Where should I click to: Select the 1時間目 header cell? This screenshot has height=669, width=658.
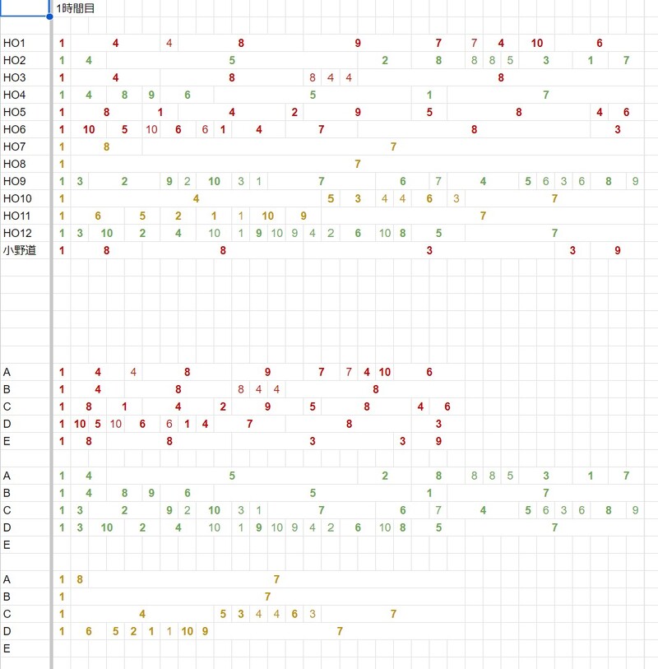75,8
